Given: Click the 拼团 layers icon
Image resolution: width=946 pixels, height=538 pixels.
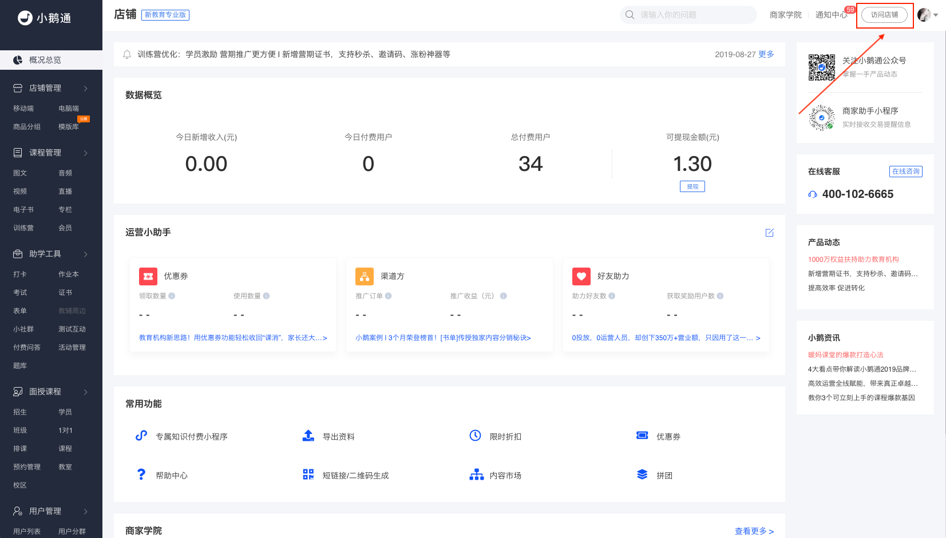Looking at the screenshot, I should point(642,475).
